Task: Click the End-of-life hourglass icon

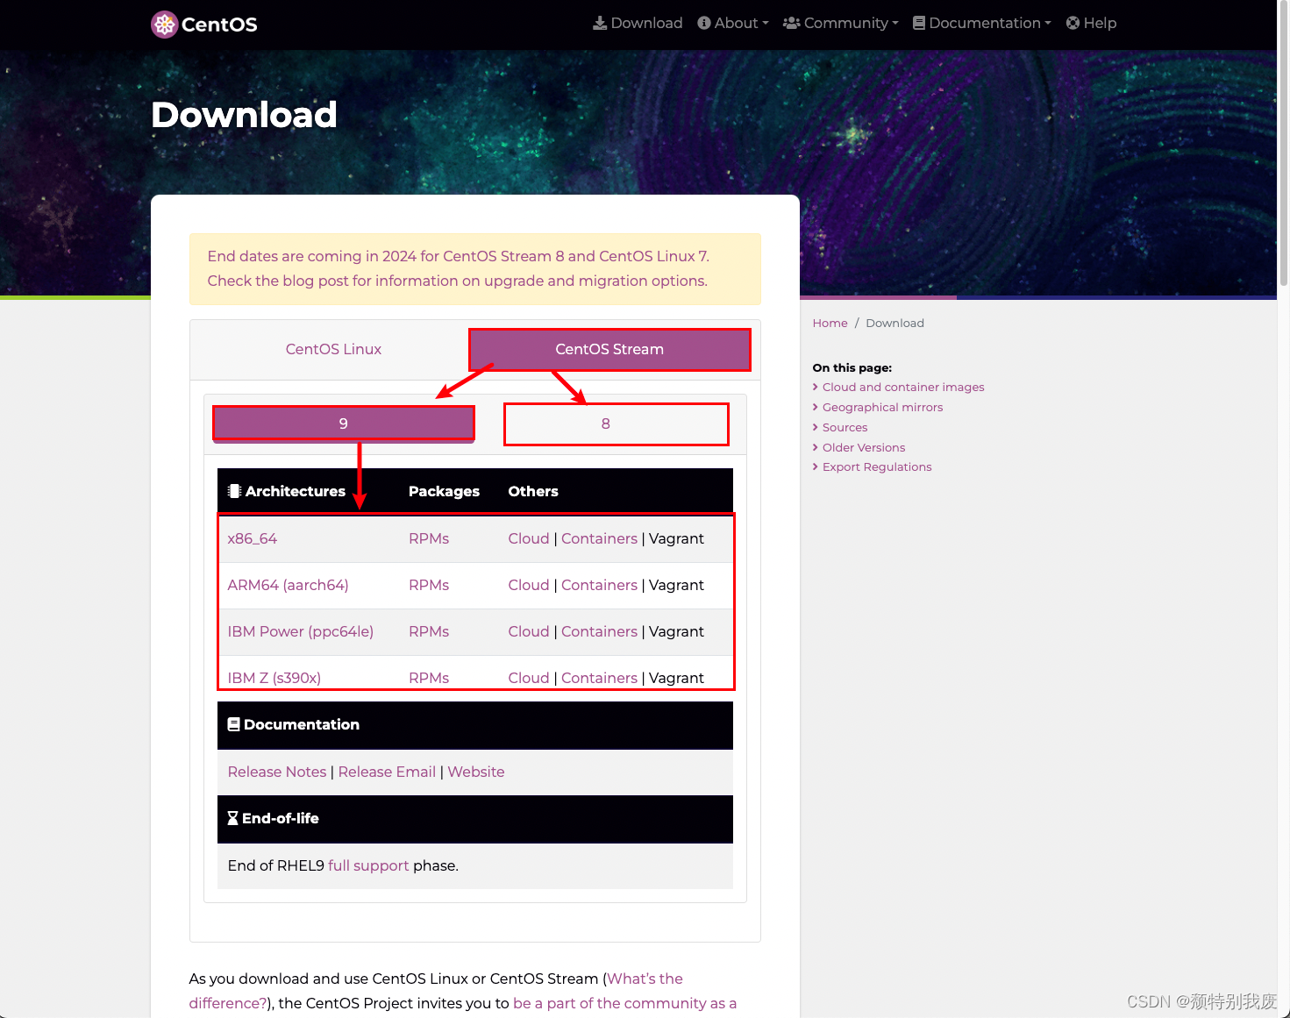Action: click(232, 818)
